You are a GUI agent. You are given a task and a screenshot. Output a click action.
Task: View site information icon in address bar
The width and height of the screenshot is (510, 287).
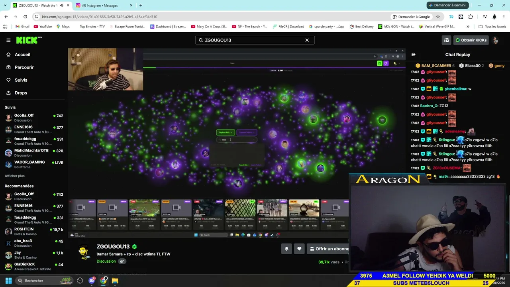click(x=37, y=17)
